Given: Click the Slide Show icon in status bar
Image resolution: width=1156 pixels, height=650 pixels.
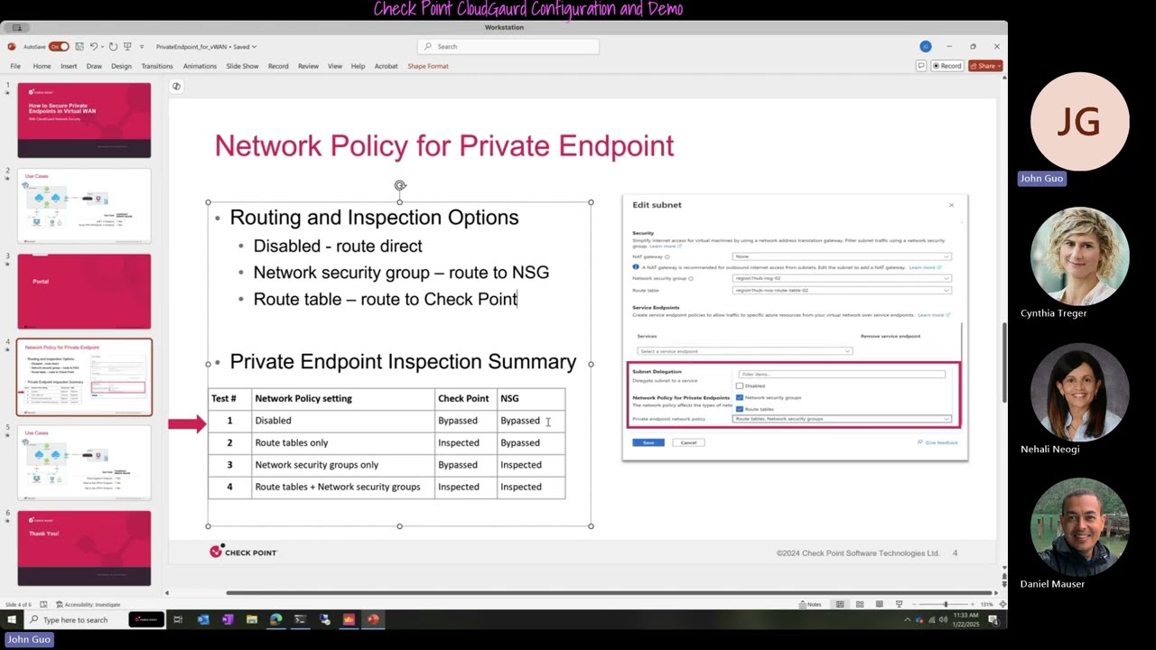Looking at the screenshot, I should [x=899, y=604].
